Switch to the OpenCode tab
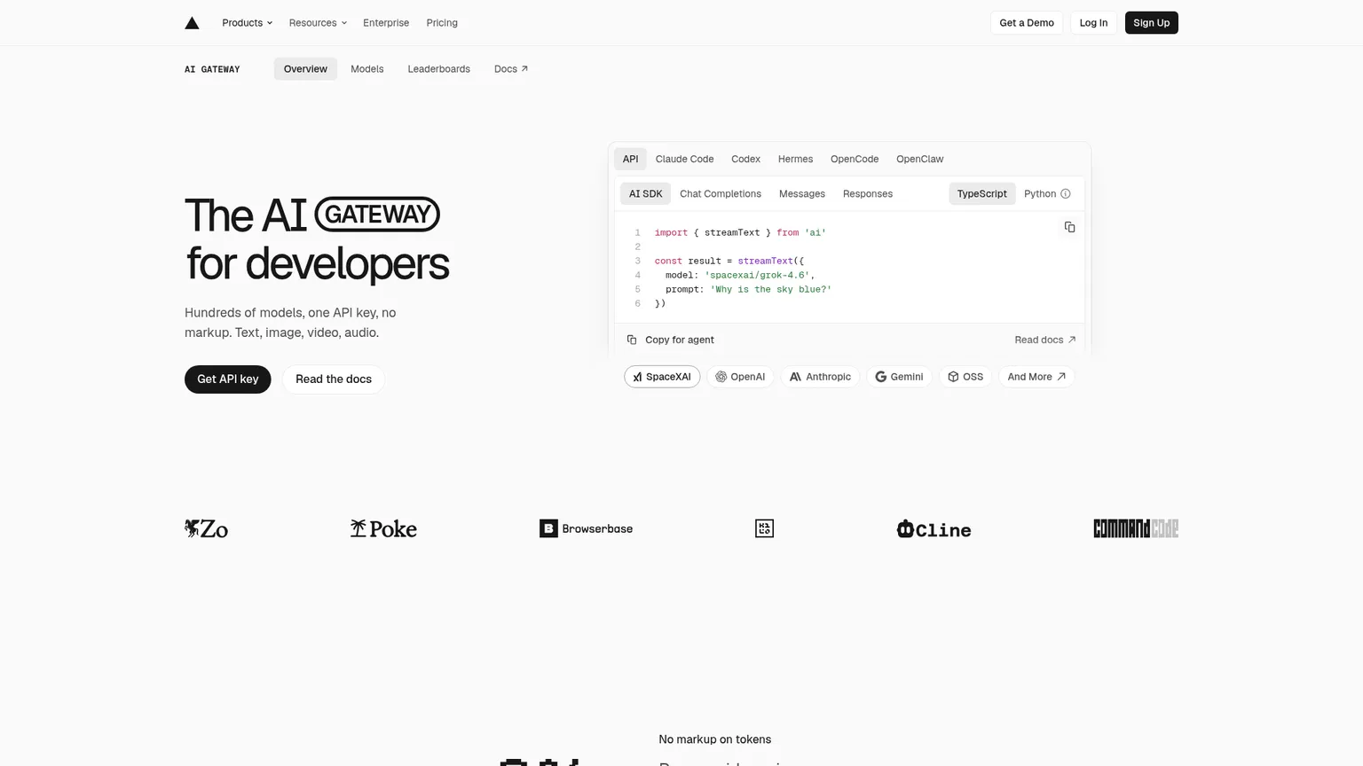This screenshot has height=766, width=1363. [x=855, y=160]
